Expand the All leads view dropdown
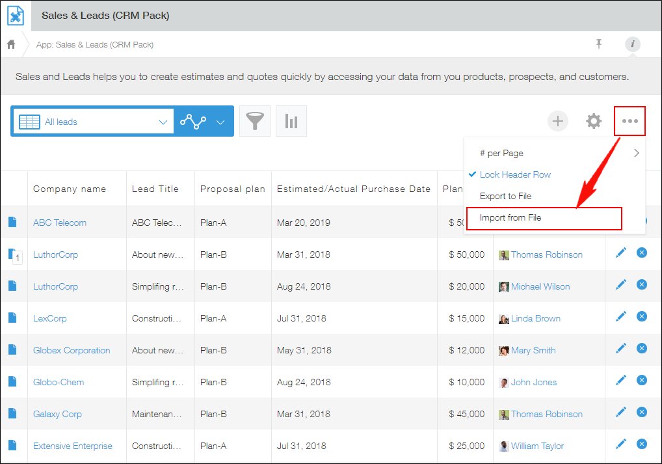 click(x=163, y=122)
